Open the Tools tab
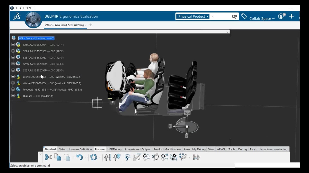309x173 pixels. pos(232,149)
